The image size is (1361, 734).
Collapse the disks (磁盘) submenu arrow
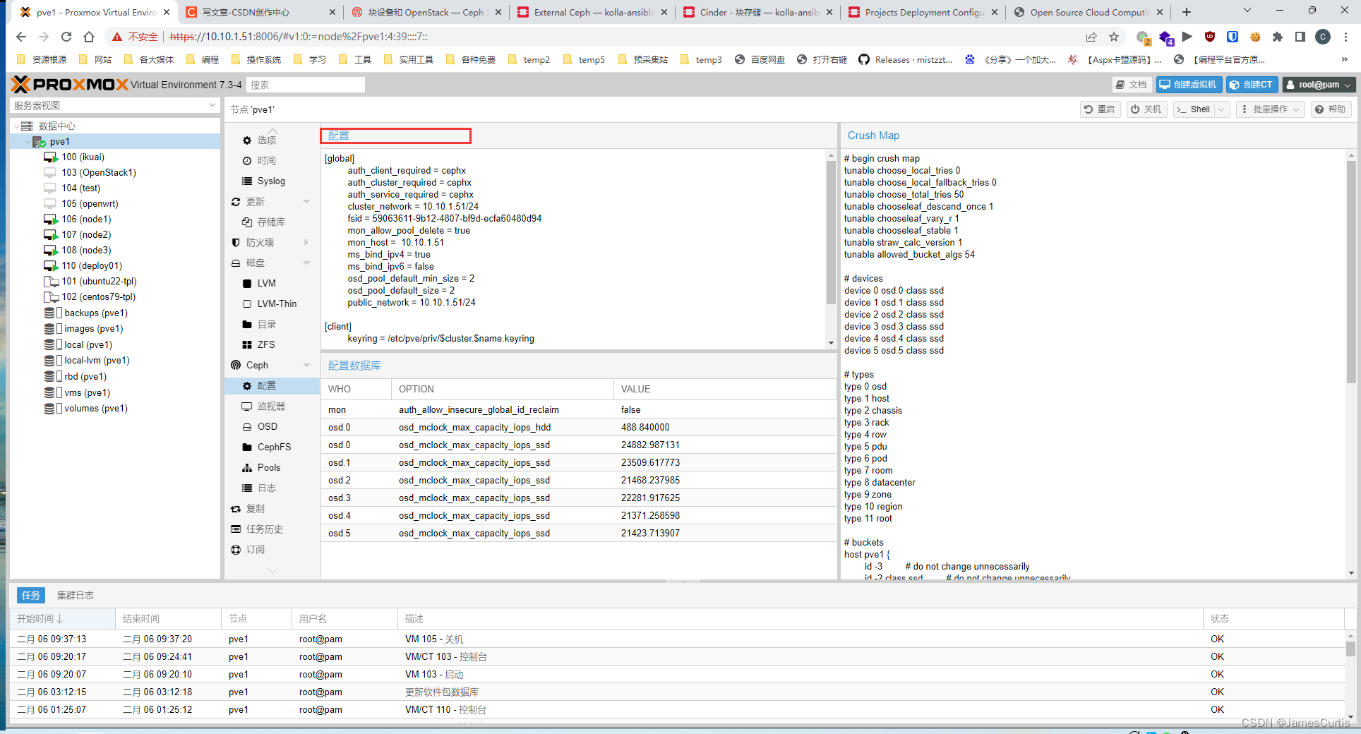[x=306, y=263]
